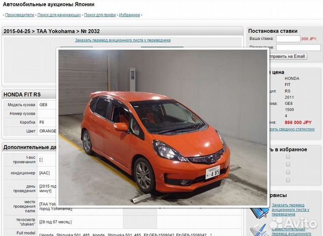Tick the first favorites checkbox
Screen dimensions: 323x236
[x=288, y=156]
